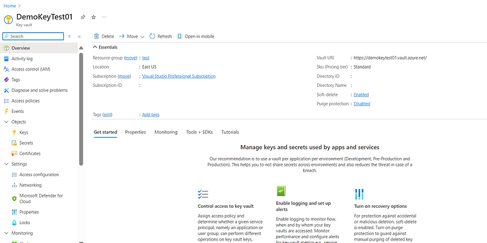Click the Standard Sku value
Viewport: 487px width, 243px height.
coord(362,67)
